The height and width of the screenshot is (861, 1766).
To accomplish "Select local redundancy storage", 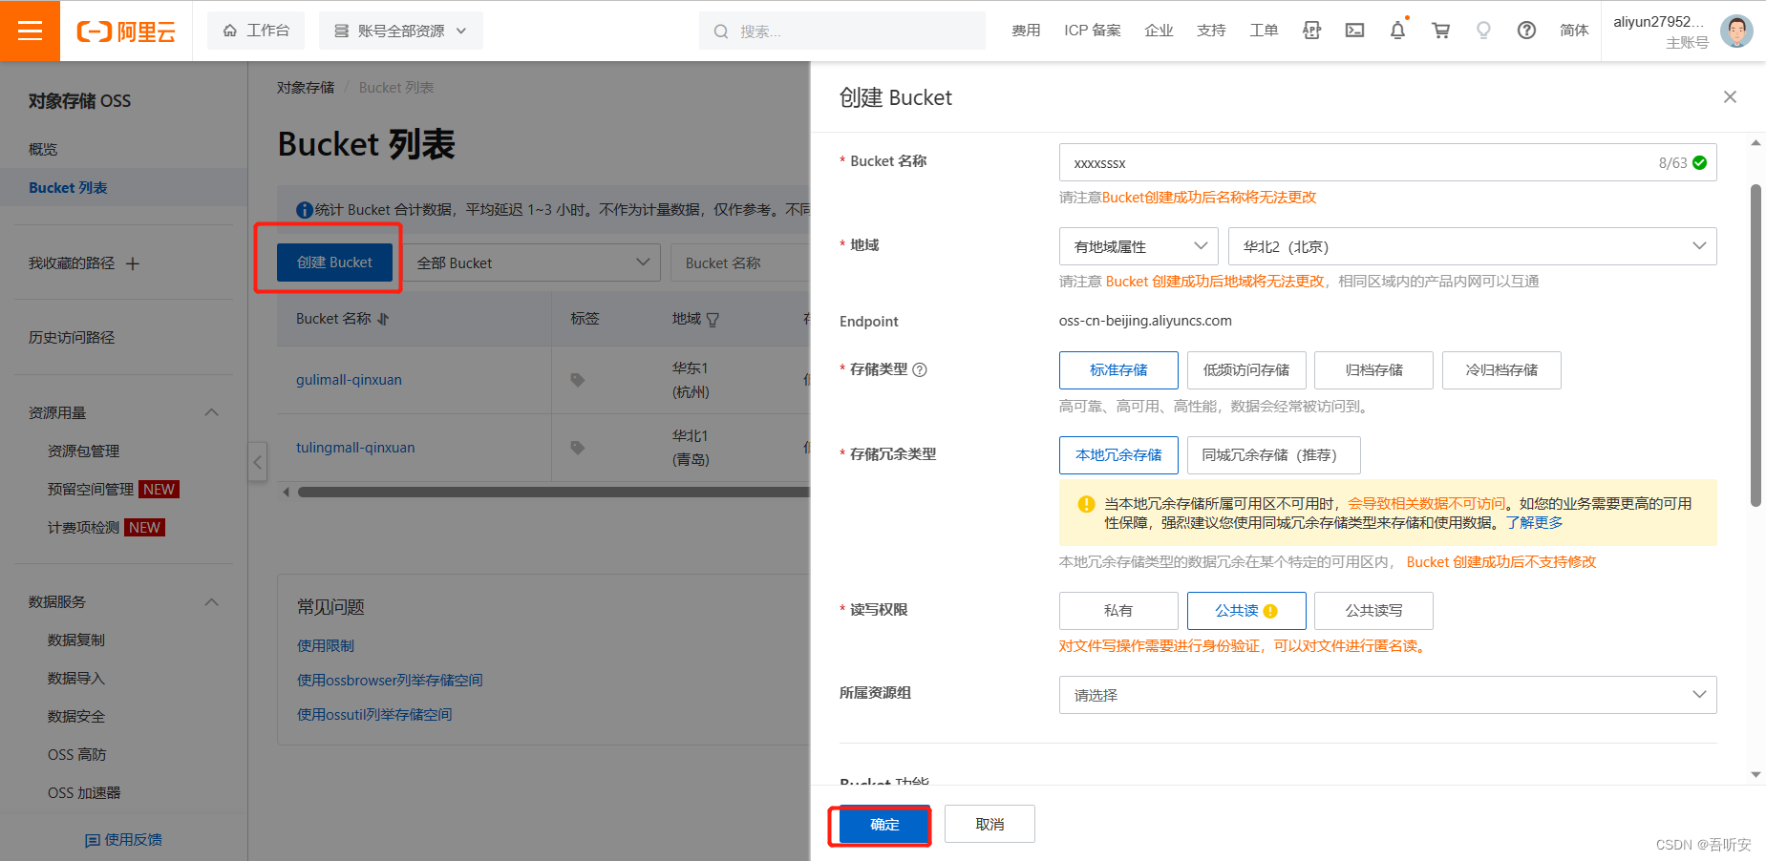I will (1118, 455).
